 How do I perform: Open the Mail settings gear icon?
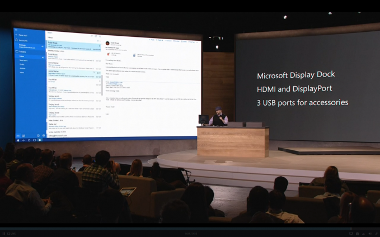[44, 136]
